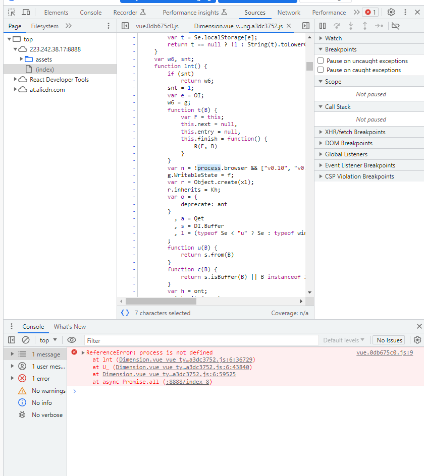
Task: Enable Pause on uncaught exceptions
Action: (321, 61)
